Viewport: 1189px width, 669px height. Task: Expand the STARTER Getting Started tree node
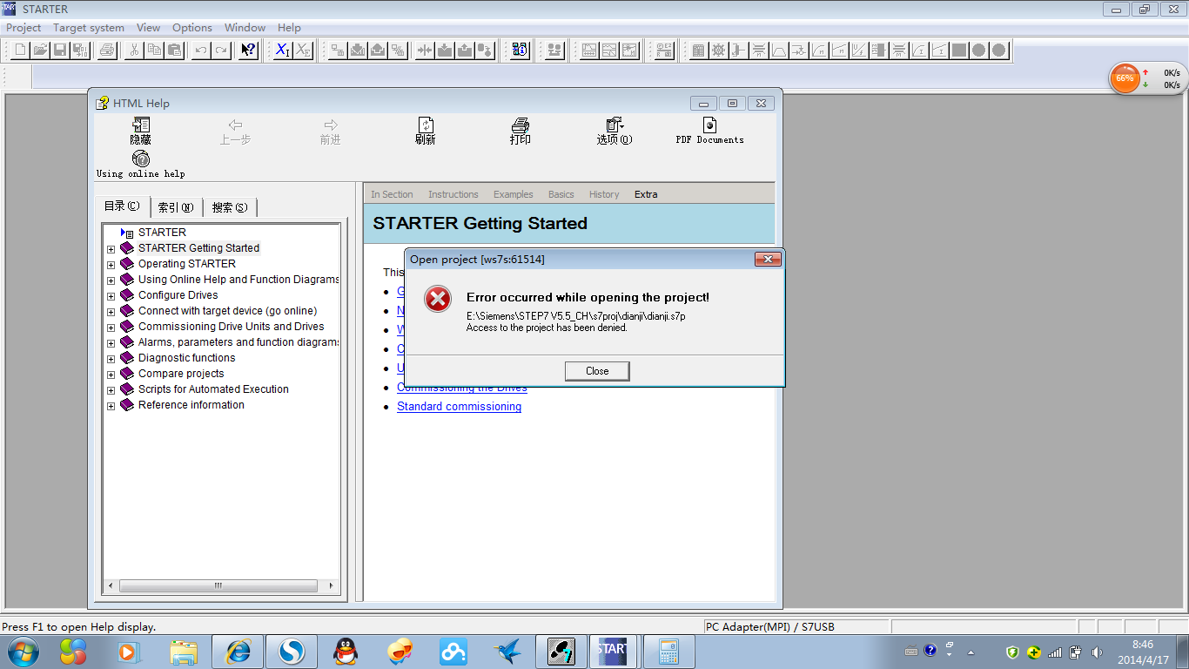[x=111, y=249]
